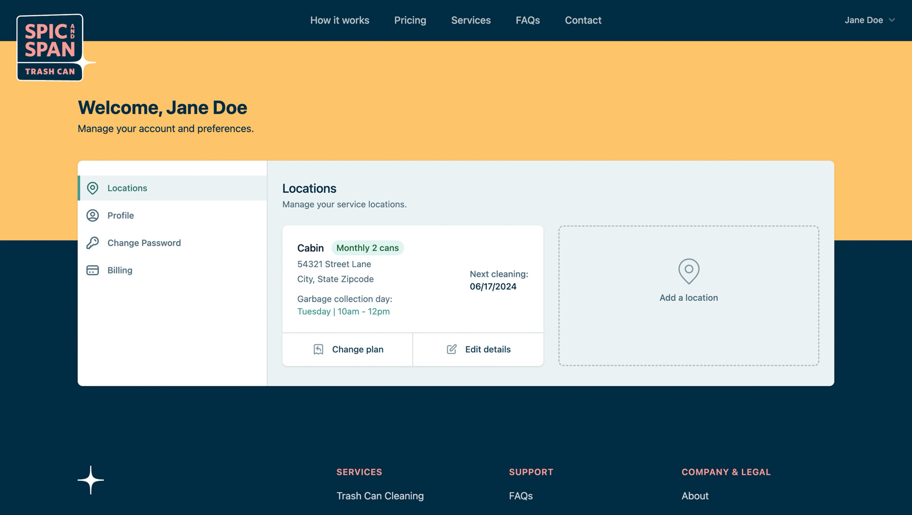Click Manage your service locations text
This screenshot has width=912, height=515.
345,204
